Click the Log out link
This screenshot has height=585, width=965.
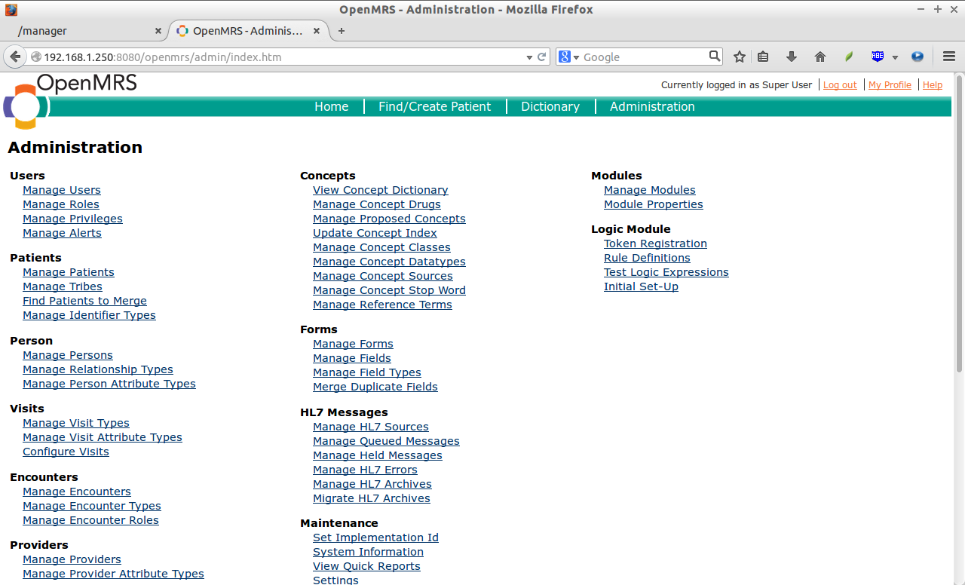pyautogui.click(x=840, y=85)
